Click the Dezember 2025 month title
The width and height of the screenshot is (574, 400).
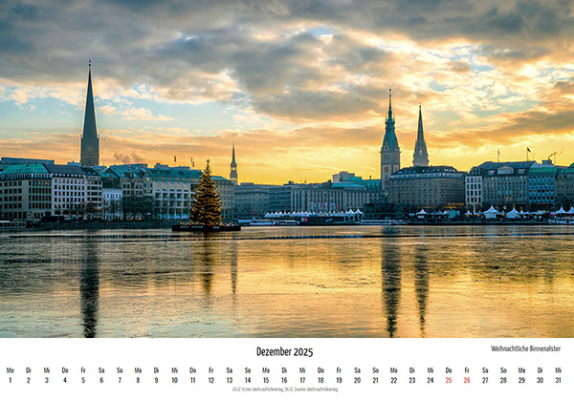[284, 351]
